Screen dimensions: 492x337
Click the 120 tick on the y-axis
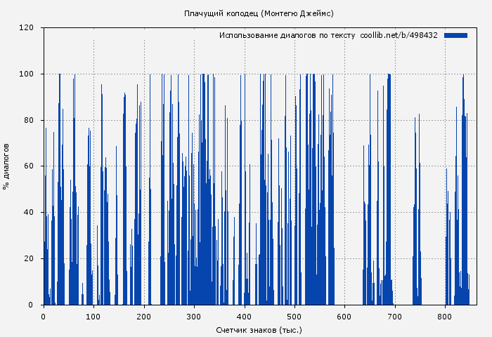coord(27,28)
